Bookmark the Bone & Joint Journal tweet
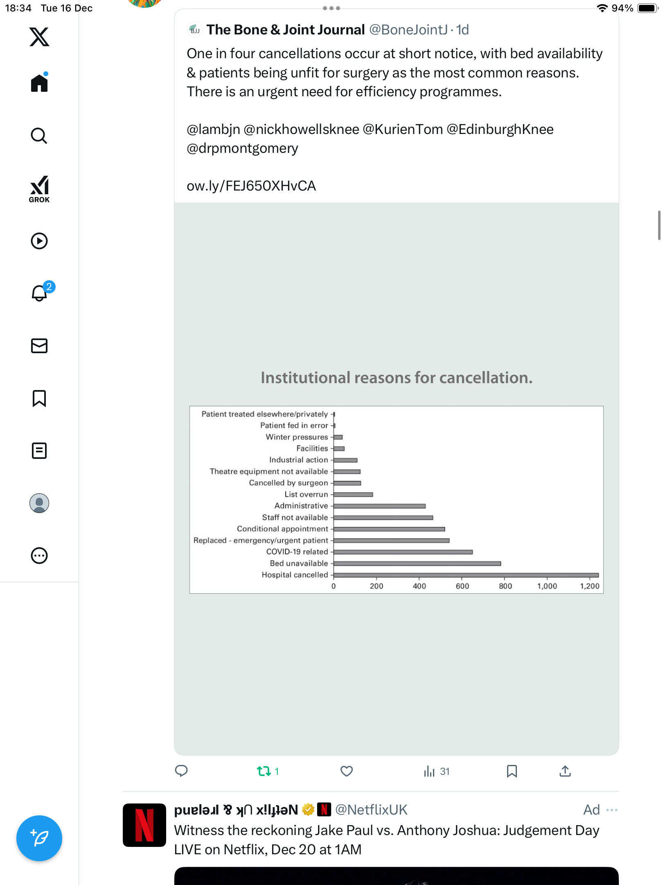Image resolution: width=663 pixels, height=885 pixels. click(512, 771)
